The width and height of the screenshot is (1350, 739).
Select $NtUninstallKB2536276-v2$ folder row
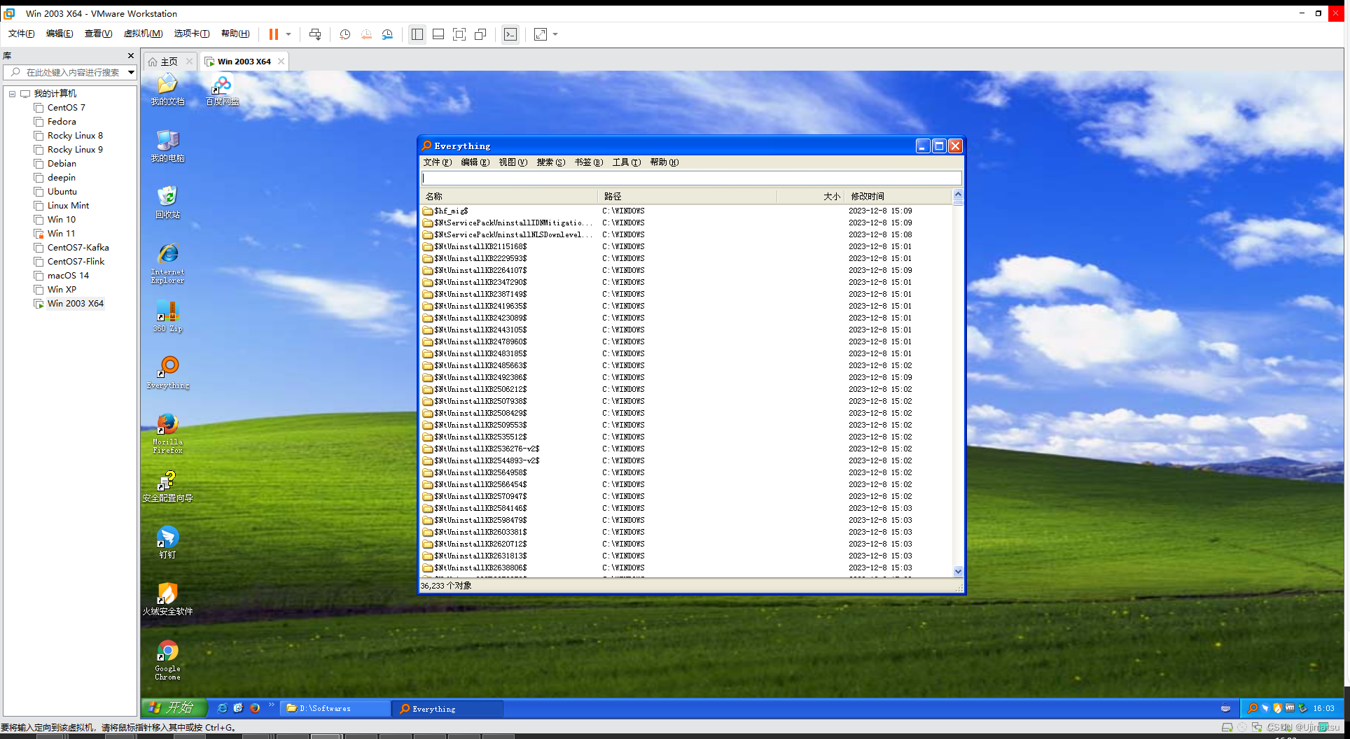click(686, 449)
